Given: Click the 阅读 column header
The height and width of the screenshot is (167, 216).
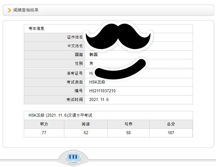Looking at the screenshot, I should (86, 124).
